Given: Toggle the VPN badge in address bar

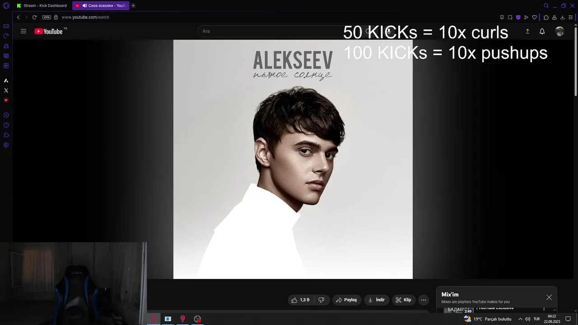Looking at the screenshot, I should click(47, 17).
